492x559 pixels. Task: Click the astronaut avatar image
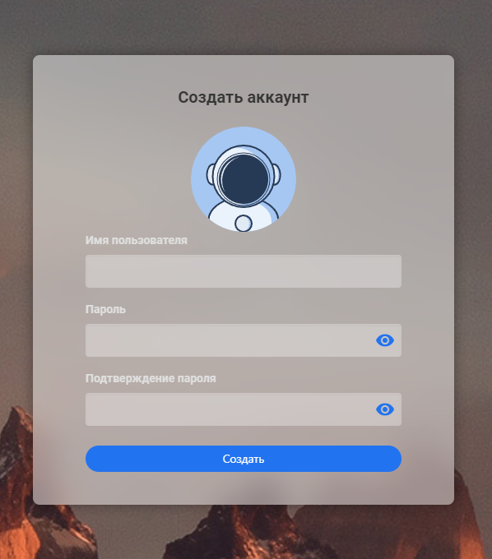click(244, 179)
